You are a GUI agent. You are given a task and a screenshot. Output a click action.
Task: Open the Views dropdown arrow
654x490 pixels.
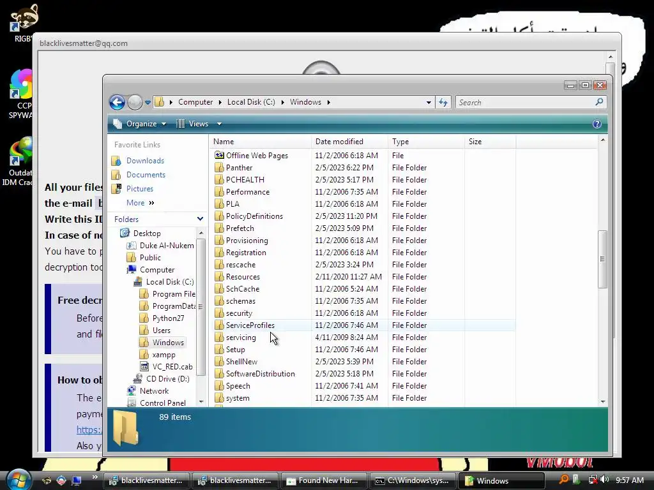(219, 124)
